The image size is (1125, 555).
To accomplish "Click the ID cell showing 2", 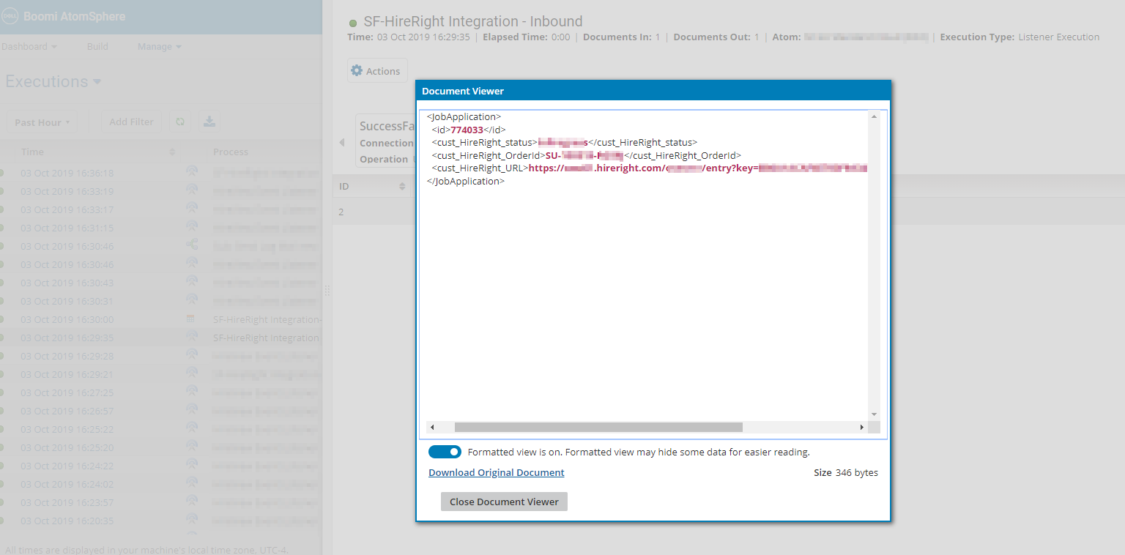I will tap(341, 212).
